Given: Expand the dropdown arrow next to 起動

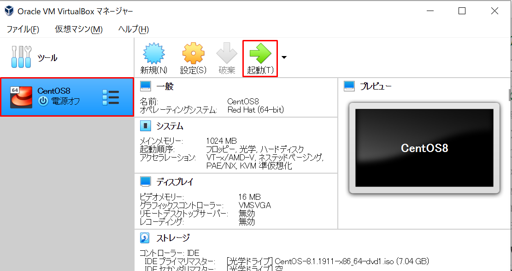Looking at the screenshot, I should (x=284, y=57).
